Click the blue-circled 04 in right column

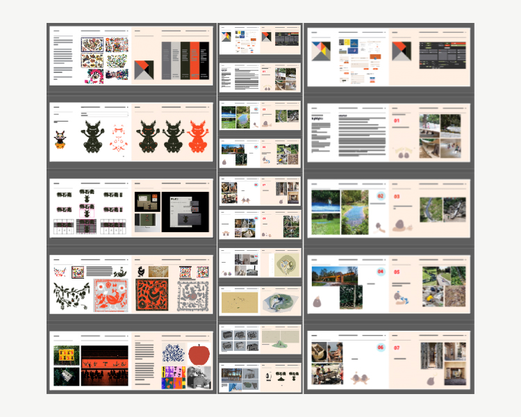[380, 272]
